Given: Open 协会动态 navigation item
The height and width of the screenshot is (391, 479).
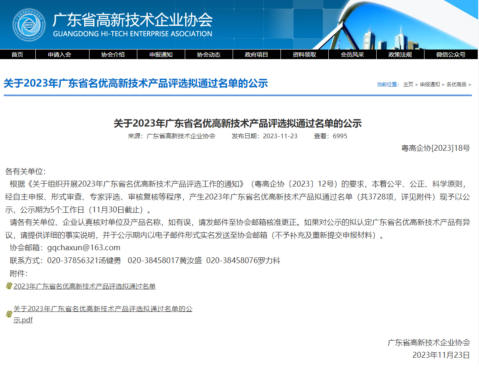Looking at the screenshot, I should click(x=208, y=55).
